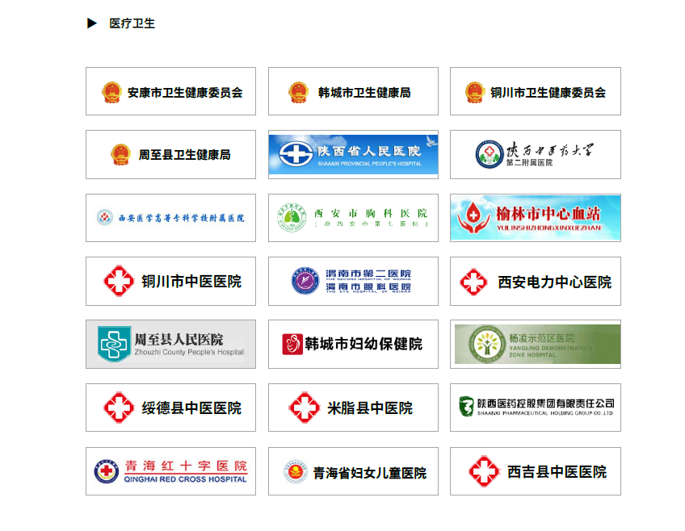Click purple round emblem of 渭南市第二医院
Screen dimensions: 685x531
click(x=305, y=281)
